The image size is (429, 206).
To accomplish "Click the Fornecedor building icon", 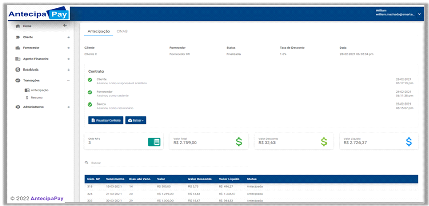I will click(x=18, y=48).
